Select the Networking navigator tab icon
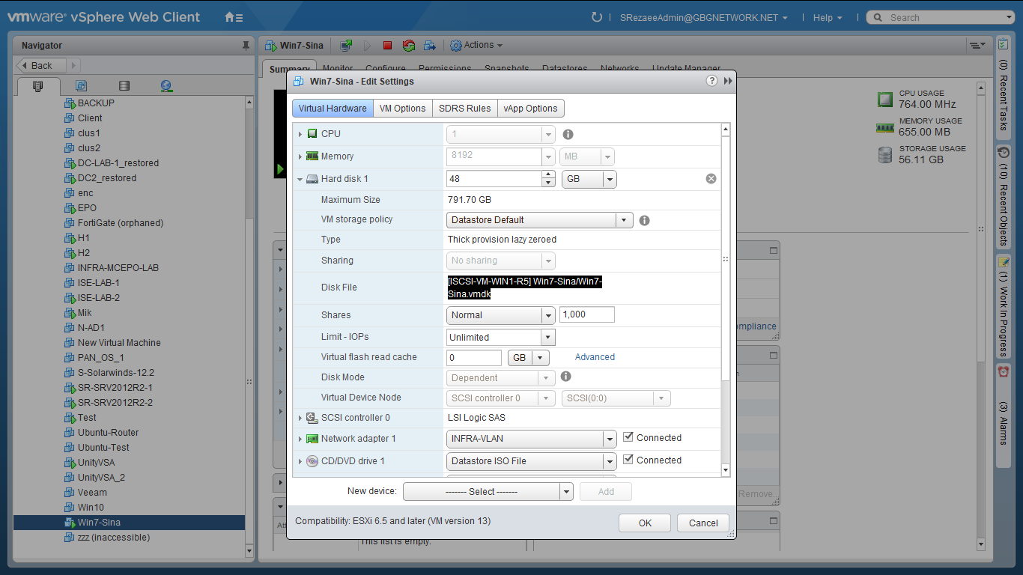This screenshot has height=575, width=1023. point(166,86)
